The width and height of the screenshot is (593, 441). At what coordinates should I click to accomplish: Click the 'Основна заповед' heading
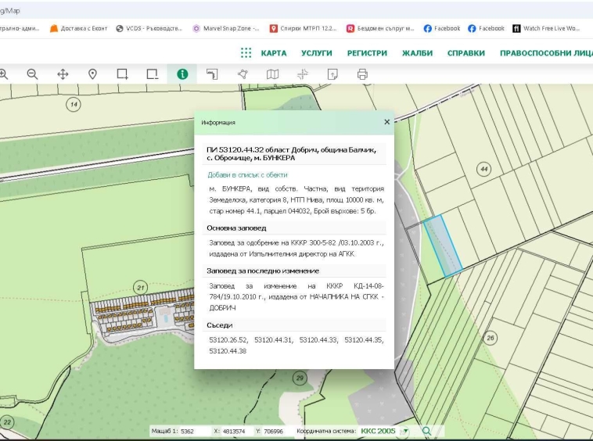click(236, 228)
